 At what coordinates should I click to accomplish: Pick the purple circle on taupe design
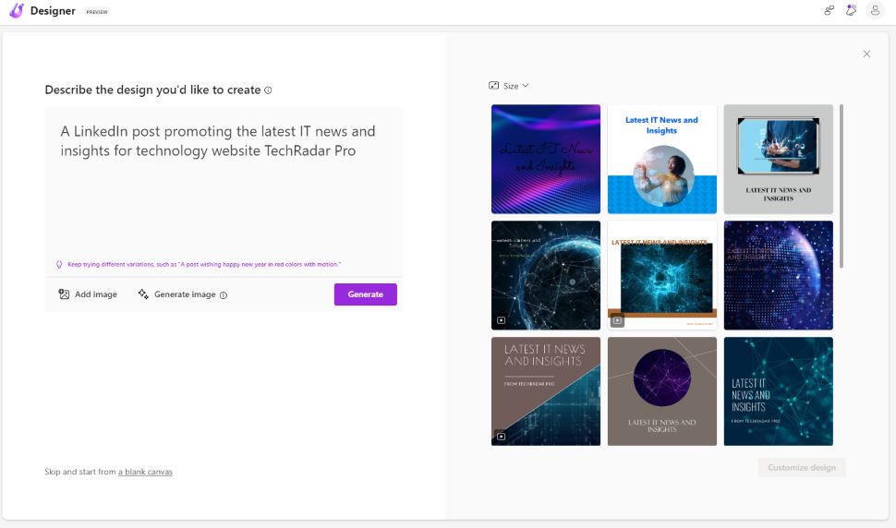(x=661, y=390)
